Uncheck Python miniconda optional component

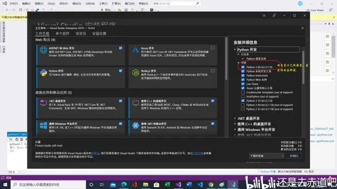243,75
